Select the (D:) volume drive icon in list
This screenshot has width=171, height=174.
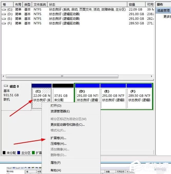click(x=4, y=14)
